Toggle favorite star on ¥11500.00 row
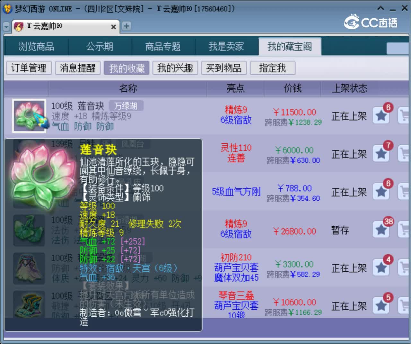Screen dimensions: 411x344 (381, 115)
